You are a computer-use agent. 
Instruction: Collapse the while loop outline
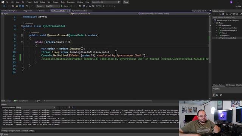pos(22,42)
